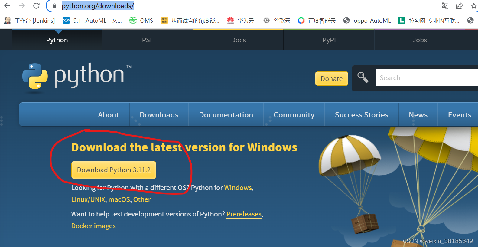This screenshot has width=478, height=247.
Task: Open the OMS bookmark
Action: [x=141, y=21]
